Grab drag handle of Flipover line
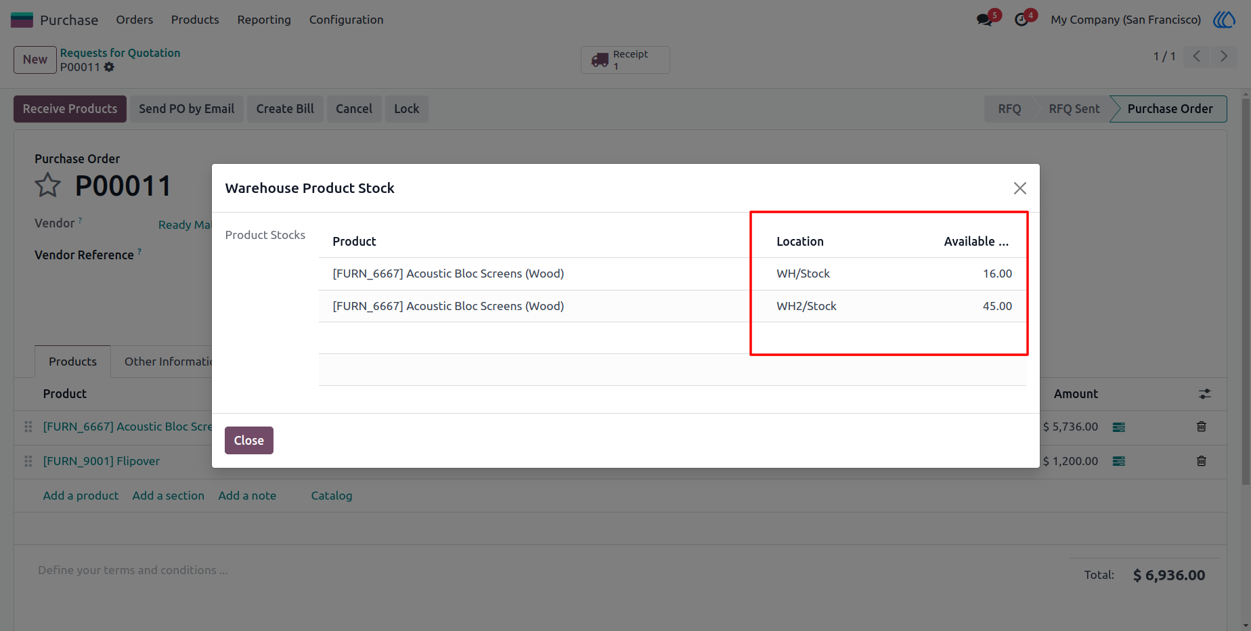Image resolution: width=1251 pixels, height=631 pixels. click(28, 461)
